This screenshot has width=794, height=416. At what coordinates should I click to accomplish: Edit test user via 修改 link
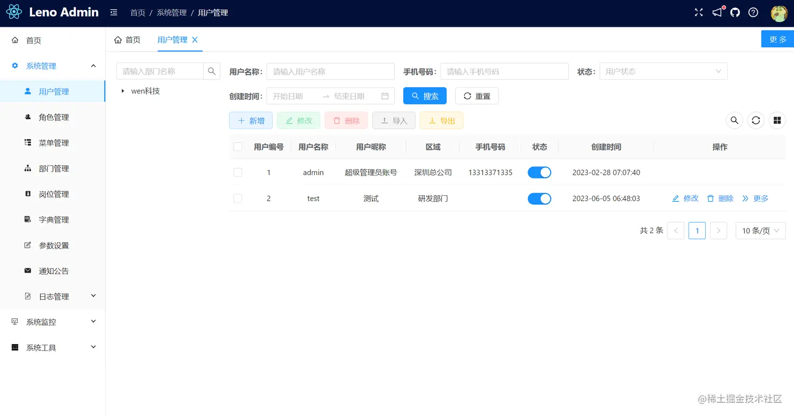click(685, 199)
